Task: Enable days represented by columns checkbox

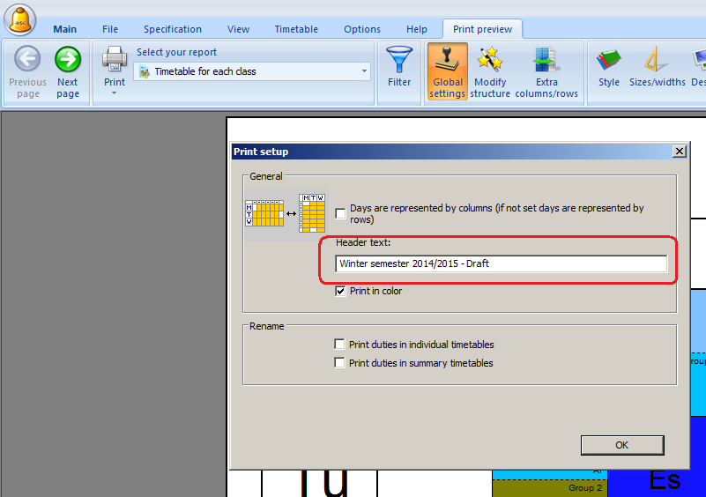Action: coord(340,213)
